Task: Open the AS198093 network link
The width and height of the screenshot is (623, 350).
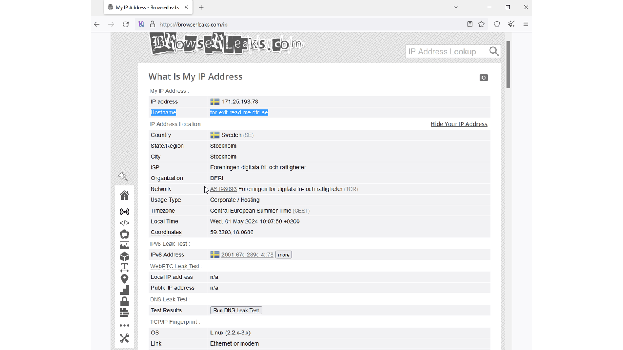Action: (223, 189)
